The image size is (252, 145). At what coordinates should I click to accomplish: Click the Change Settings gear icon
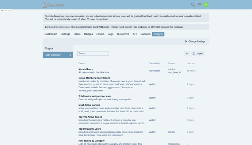pyautogui.click(x=186, y=41)
